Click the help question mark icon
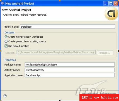Viewport: 119px width, 101px height. tap(5, 96)
